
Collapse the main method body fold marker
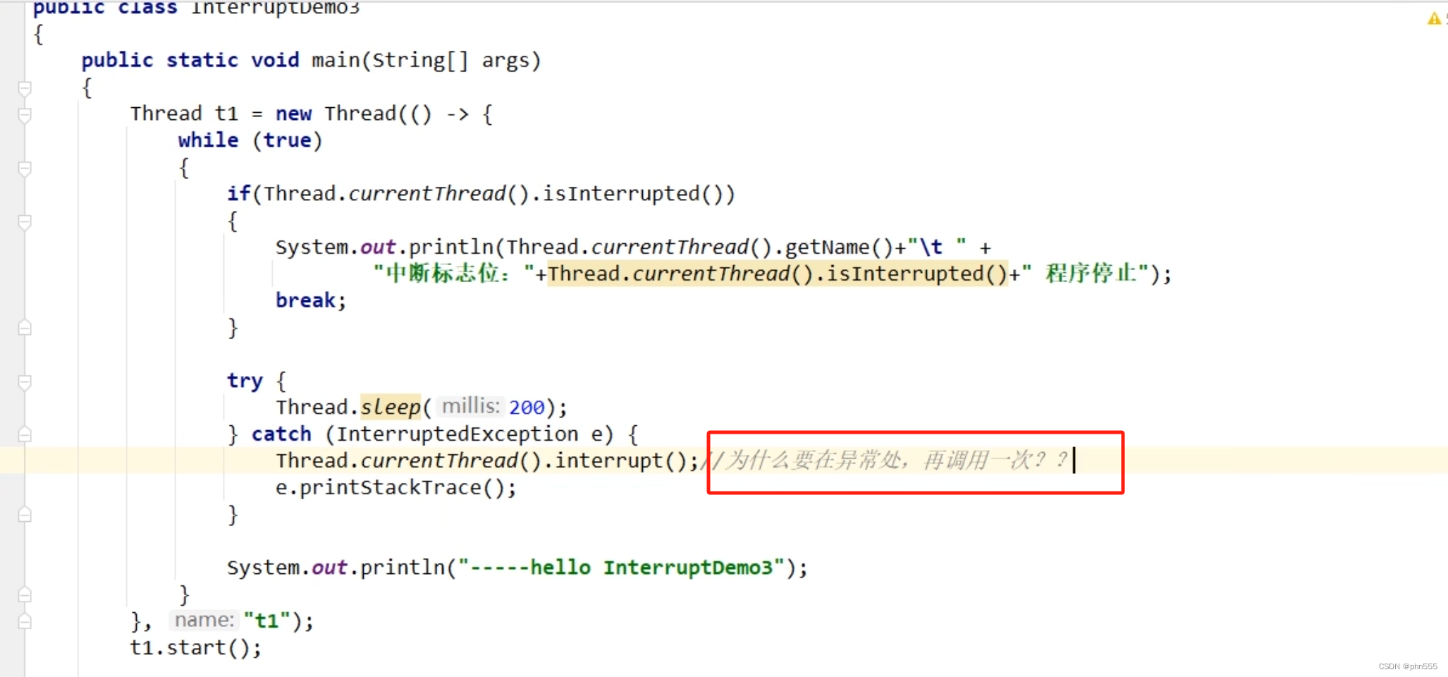coord(25,88)
